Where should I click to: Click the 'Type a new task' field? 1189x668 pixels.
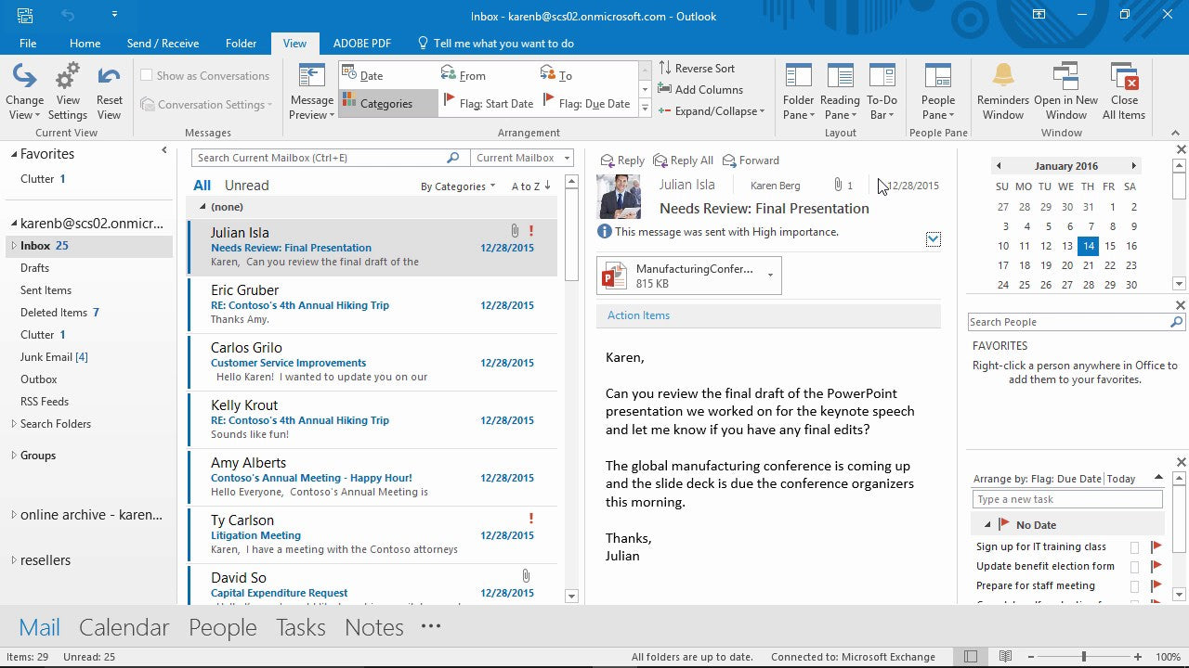1066,498
